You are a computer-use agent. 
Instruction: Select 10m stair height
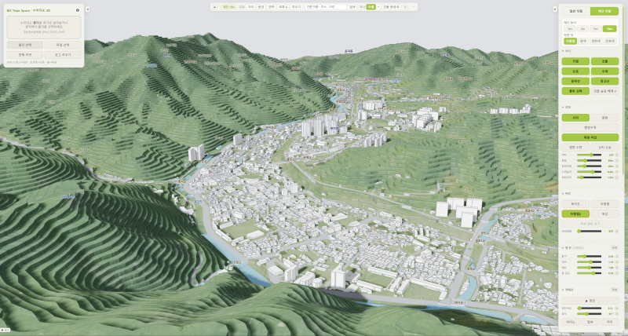click(610, 29)
